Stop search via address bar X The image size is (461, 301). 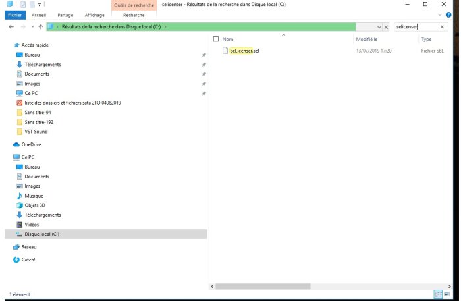tap(386, 27)
